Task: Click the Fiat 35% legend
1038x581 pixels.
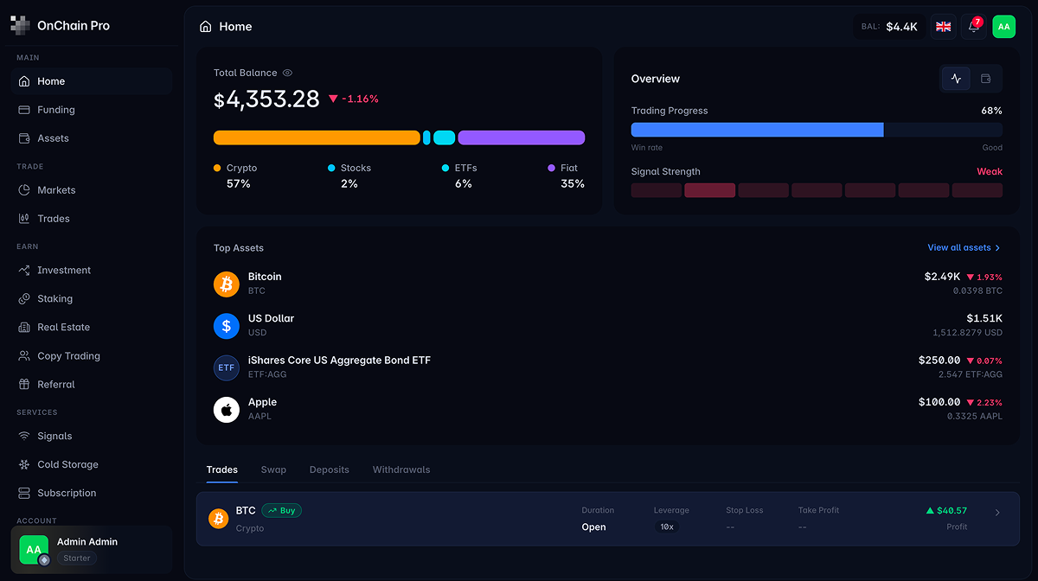Action: coord(567,176)
